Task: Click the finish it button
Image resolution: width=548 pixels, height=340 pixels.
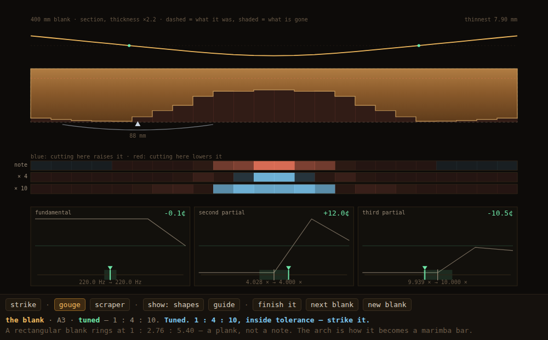Action: point(277,305)
